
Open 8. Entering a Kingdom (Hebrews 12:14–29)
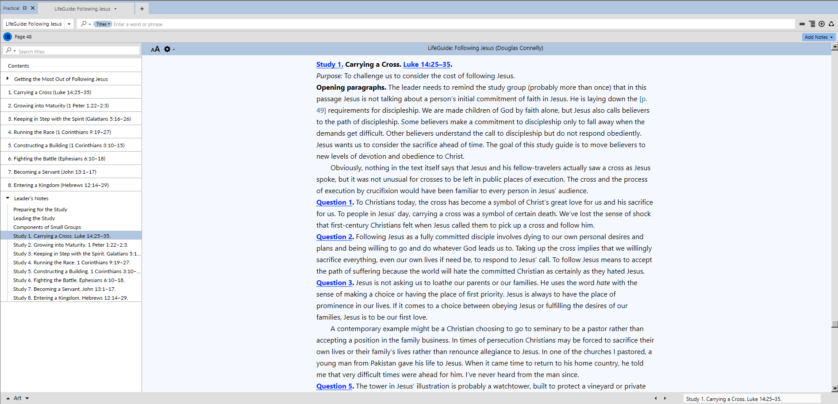(x=71, y=185)
